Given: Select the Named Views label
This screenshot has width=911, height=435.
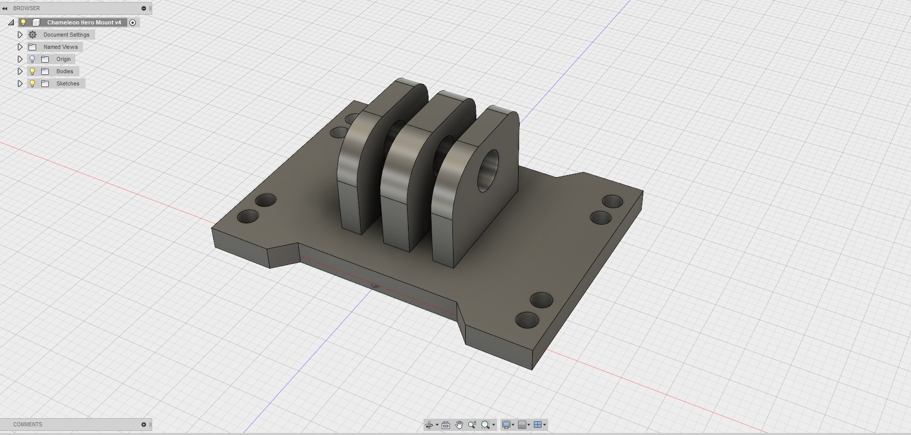Looking at the screenshot, I should point(61,47).
